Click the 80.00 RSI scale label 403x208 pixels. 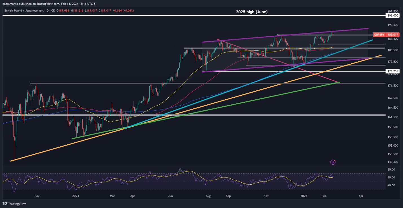coord(391,169)
